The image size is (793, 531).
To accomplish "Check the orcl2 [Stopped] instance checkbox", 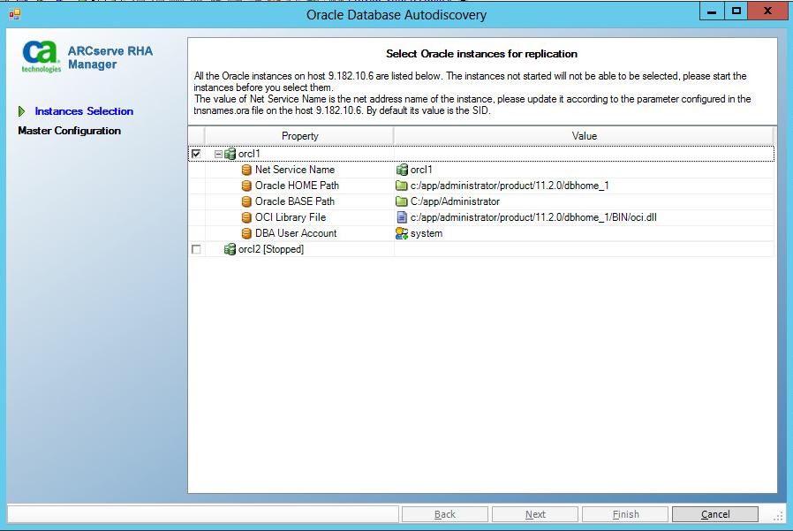I will pos(196,249).
